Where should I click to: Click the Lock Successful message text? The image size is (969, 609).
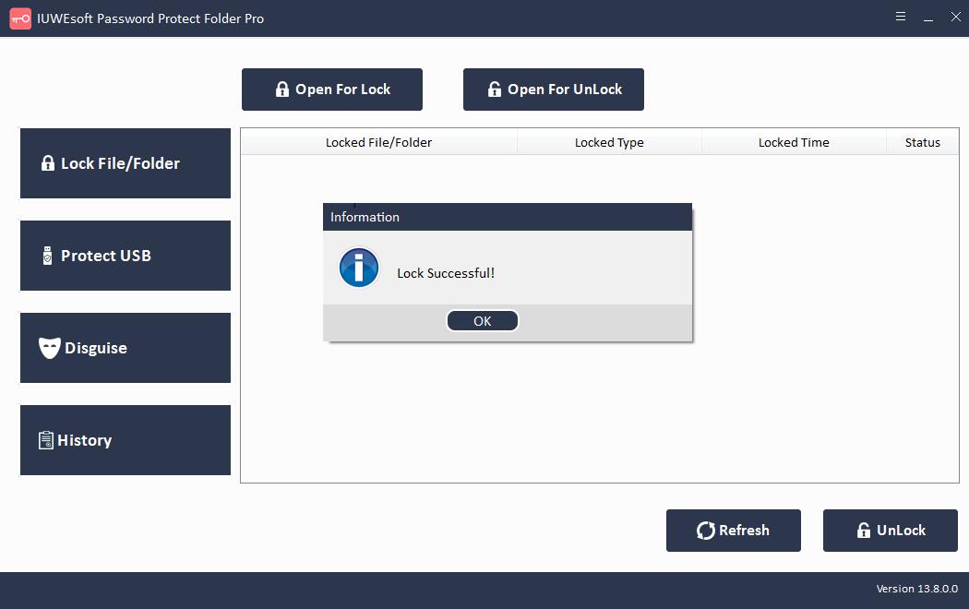[x=446, y=273]
